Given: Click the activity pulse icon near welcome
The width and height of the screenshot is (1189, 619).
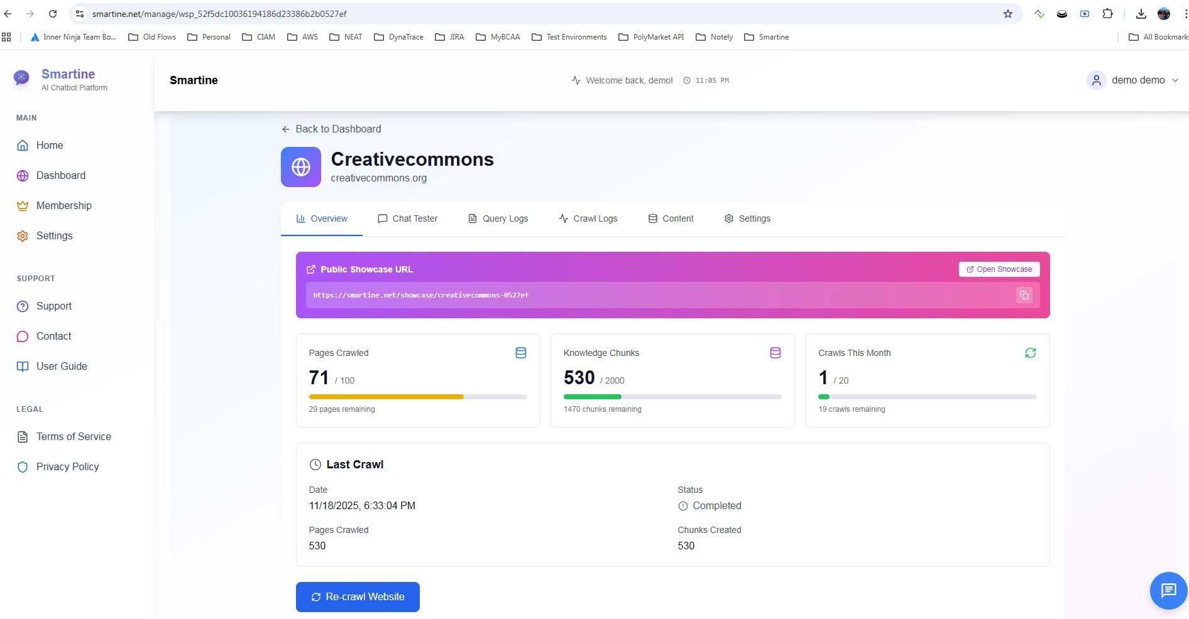Looking at the screenshot, I should pos(576,80).
